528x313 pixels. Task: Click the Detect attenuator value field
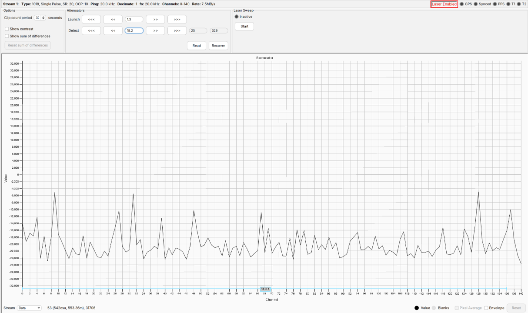click(x=134, y=30)
